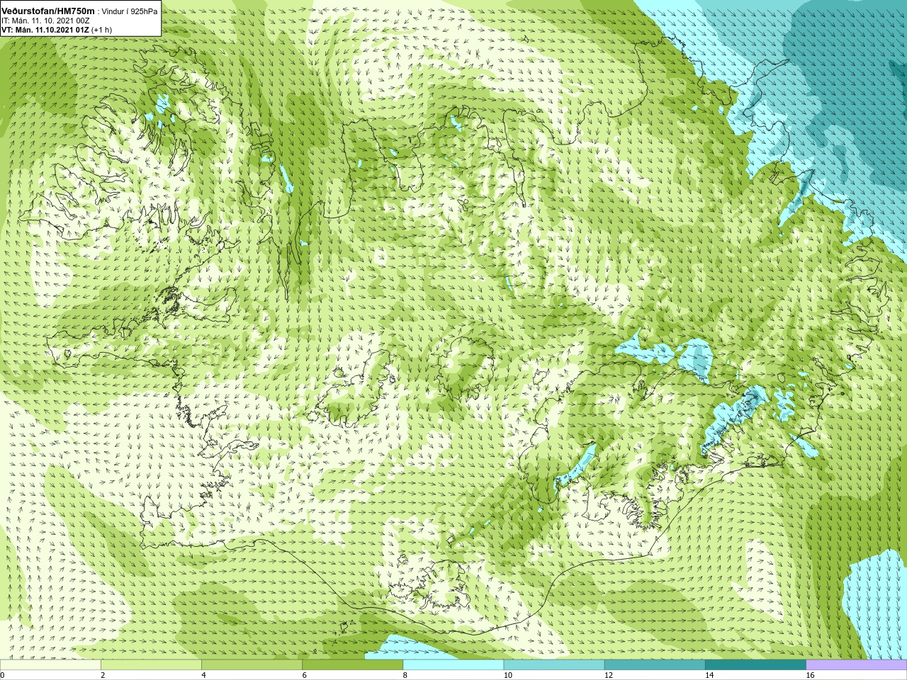Click the "Veðurstofan/HM750m" title text

[x=48, y=11]
